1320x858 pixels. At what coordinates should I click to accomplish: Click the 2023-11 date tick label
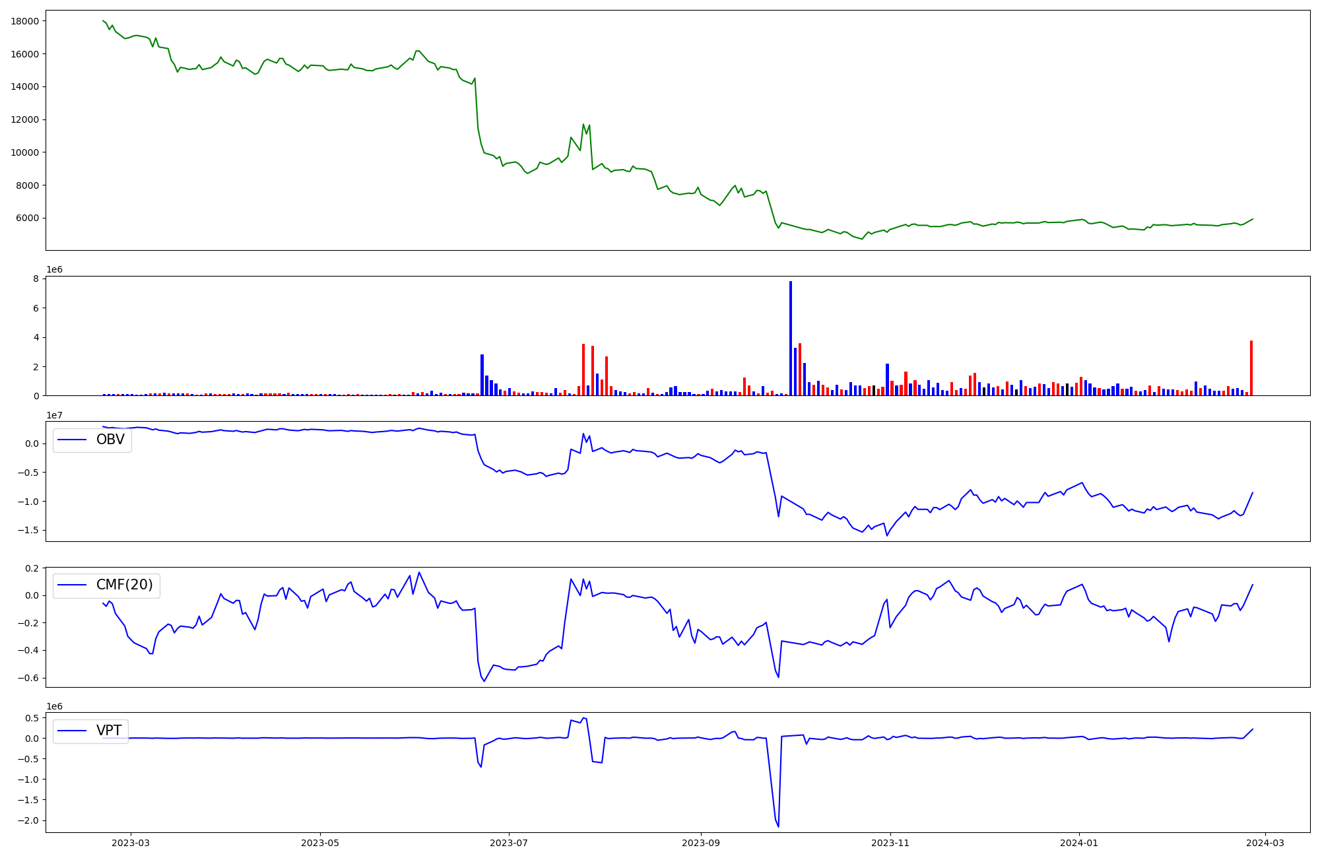click(890, 843)
